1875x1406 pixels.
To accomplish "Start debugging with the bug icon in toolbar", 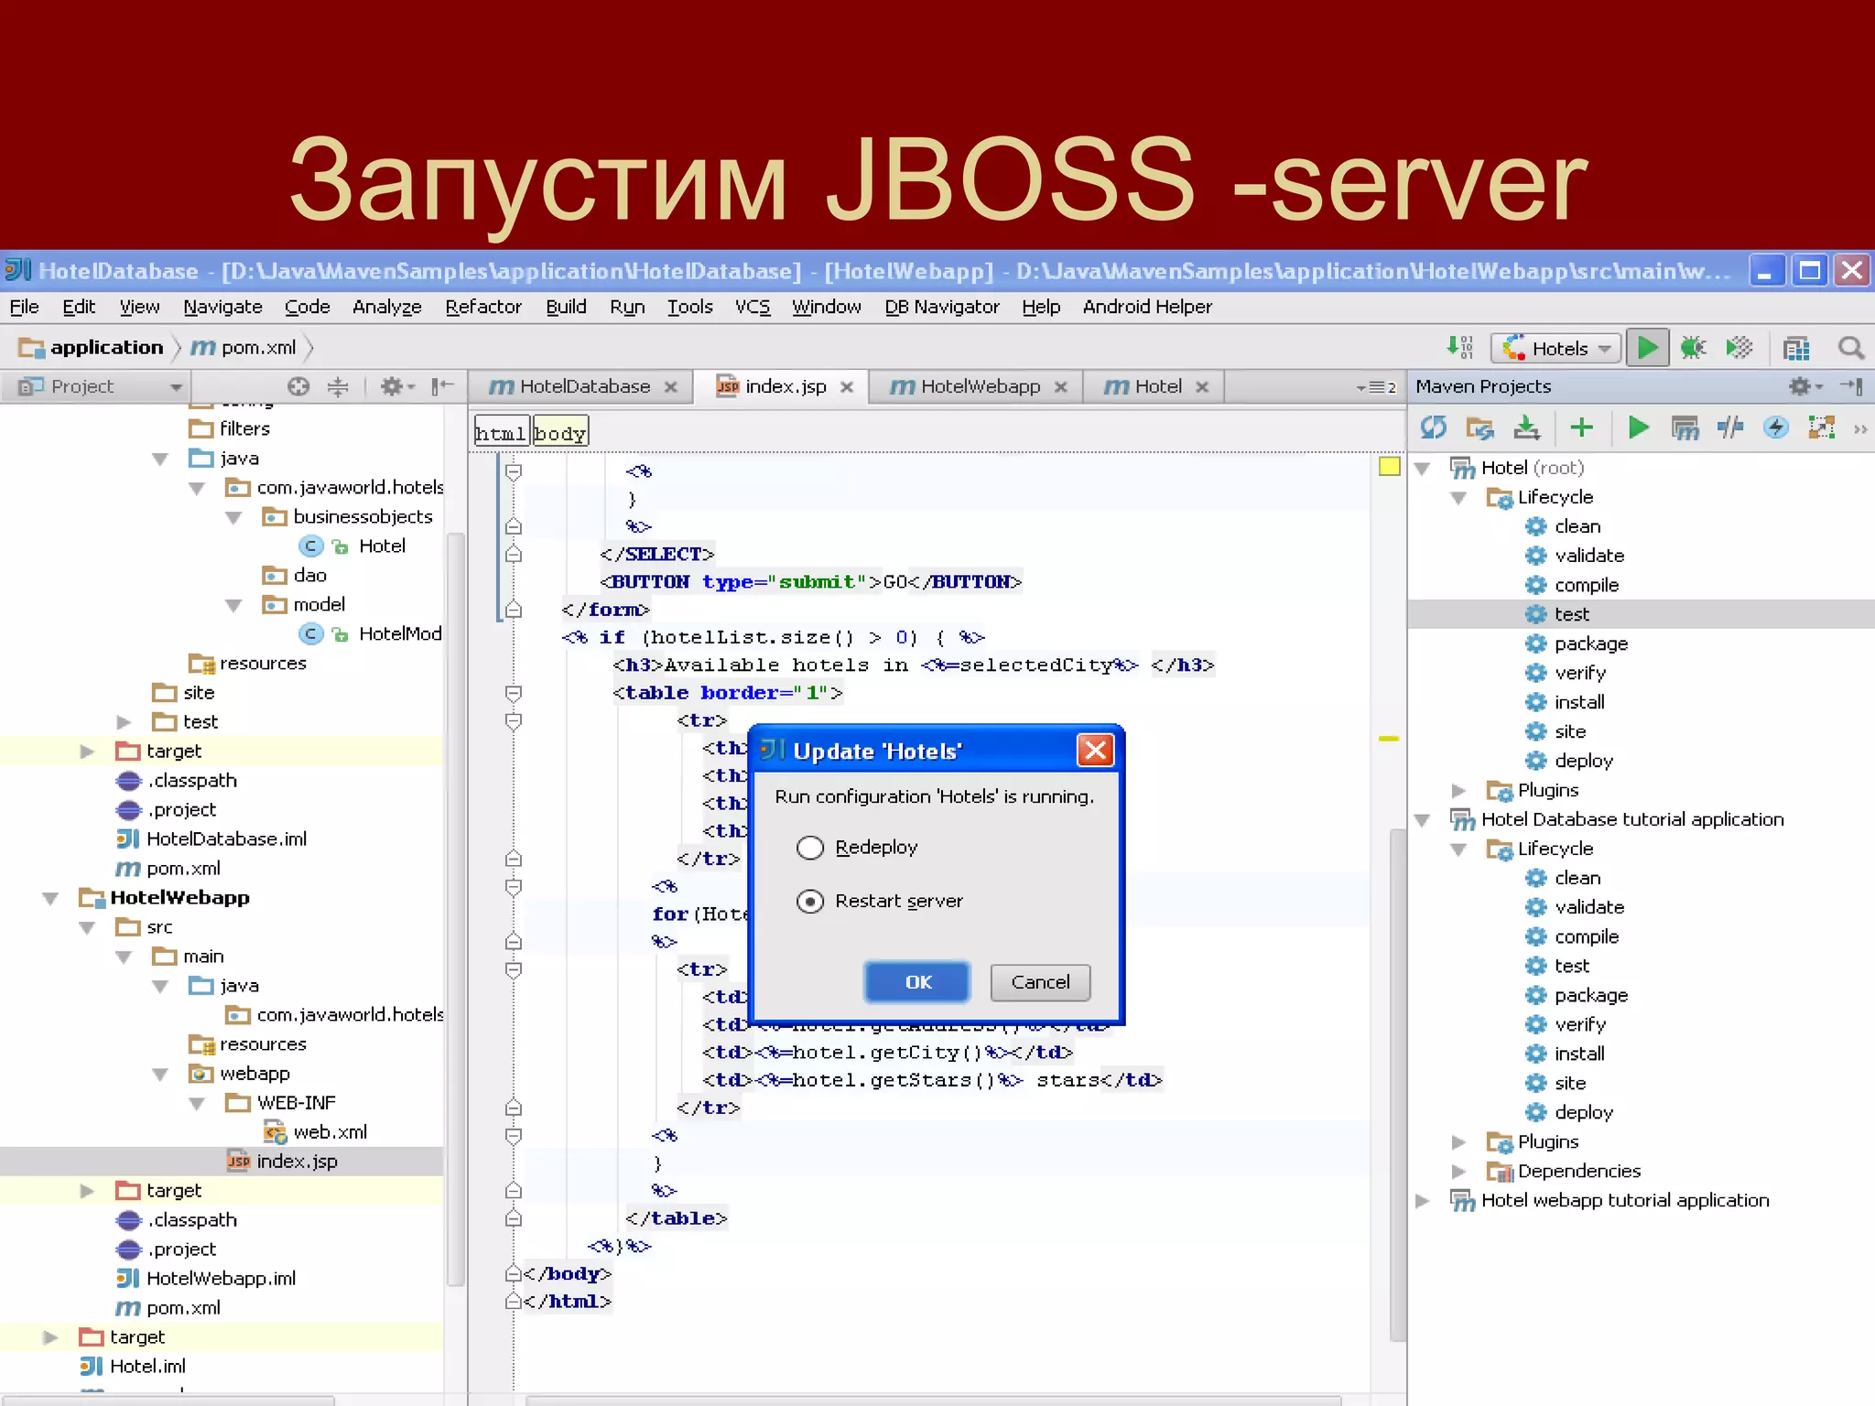I will tap(1693, 348).
